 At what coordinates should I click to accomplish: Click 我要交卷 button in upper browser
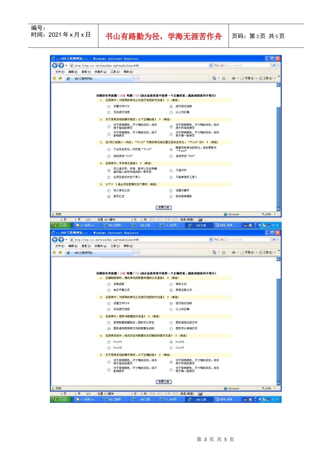click(x=164, y=208)
